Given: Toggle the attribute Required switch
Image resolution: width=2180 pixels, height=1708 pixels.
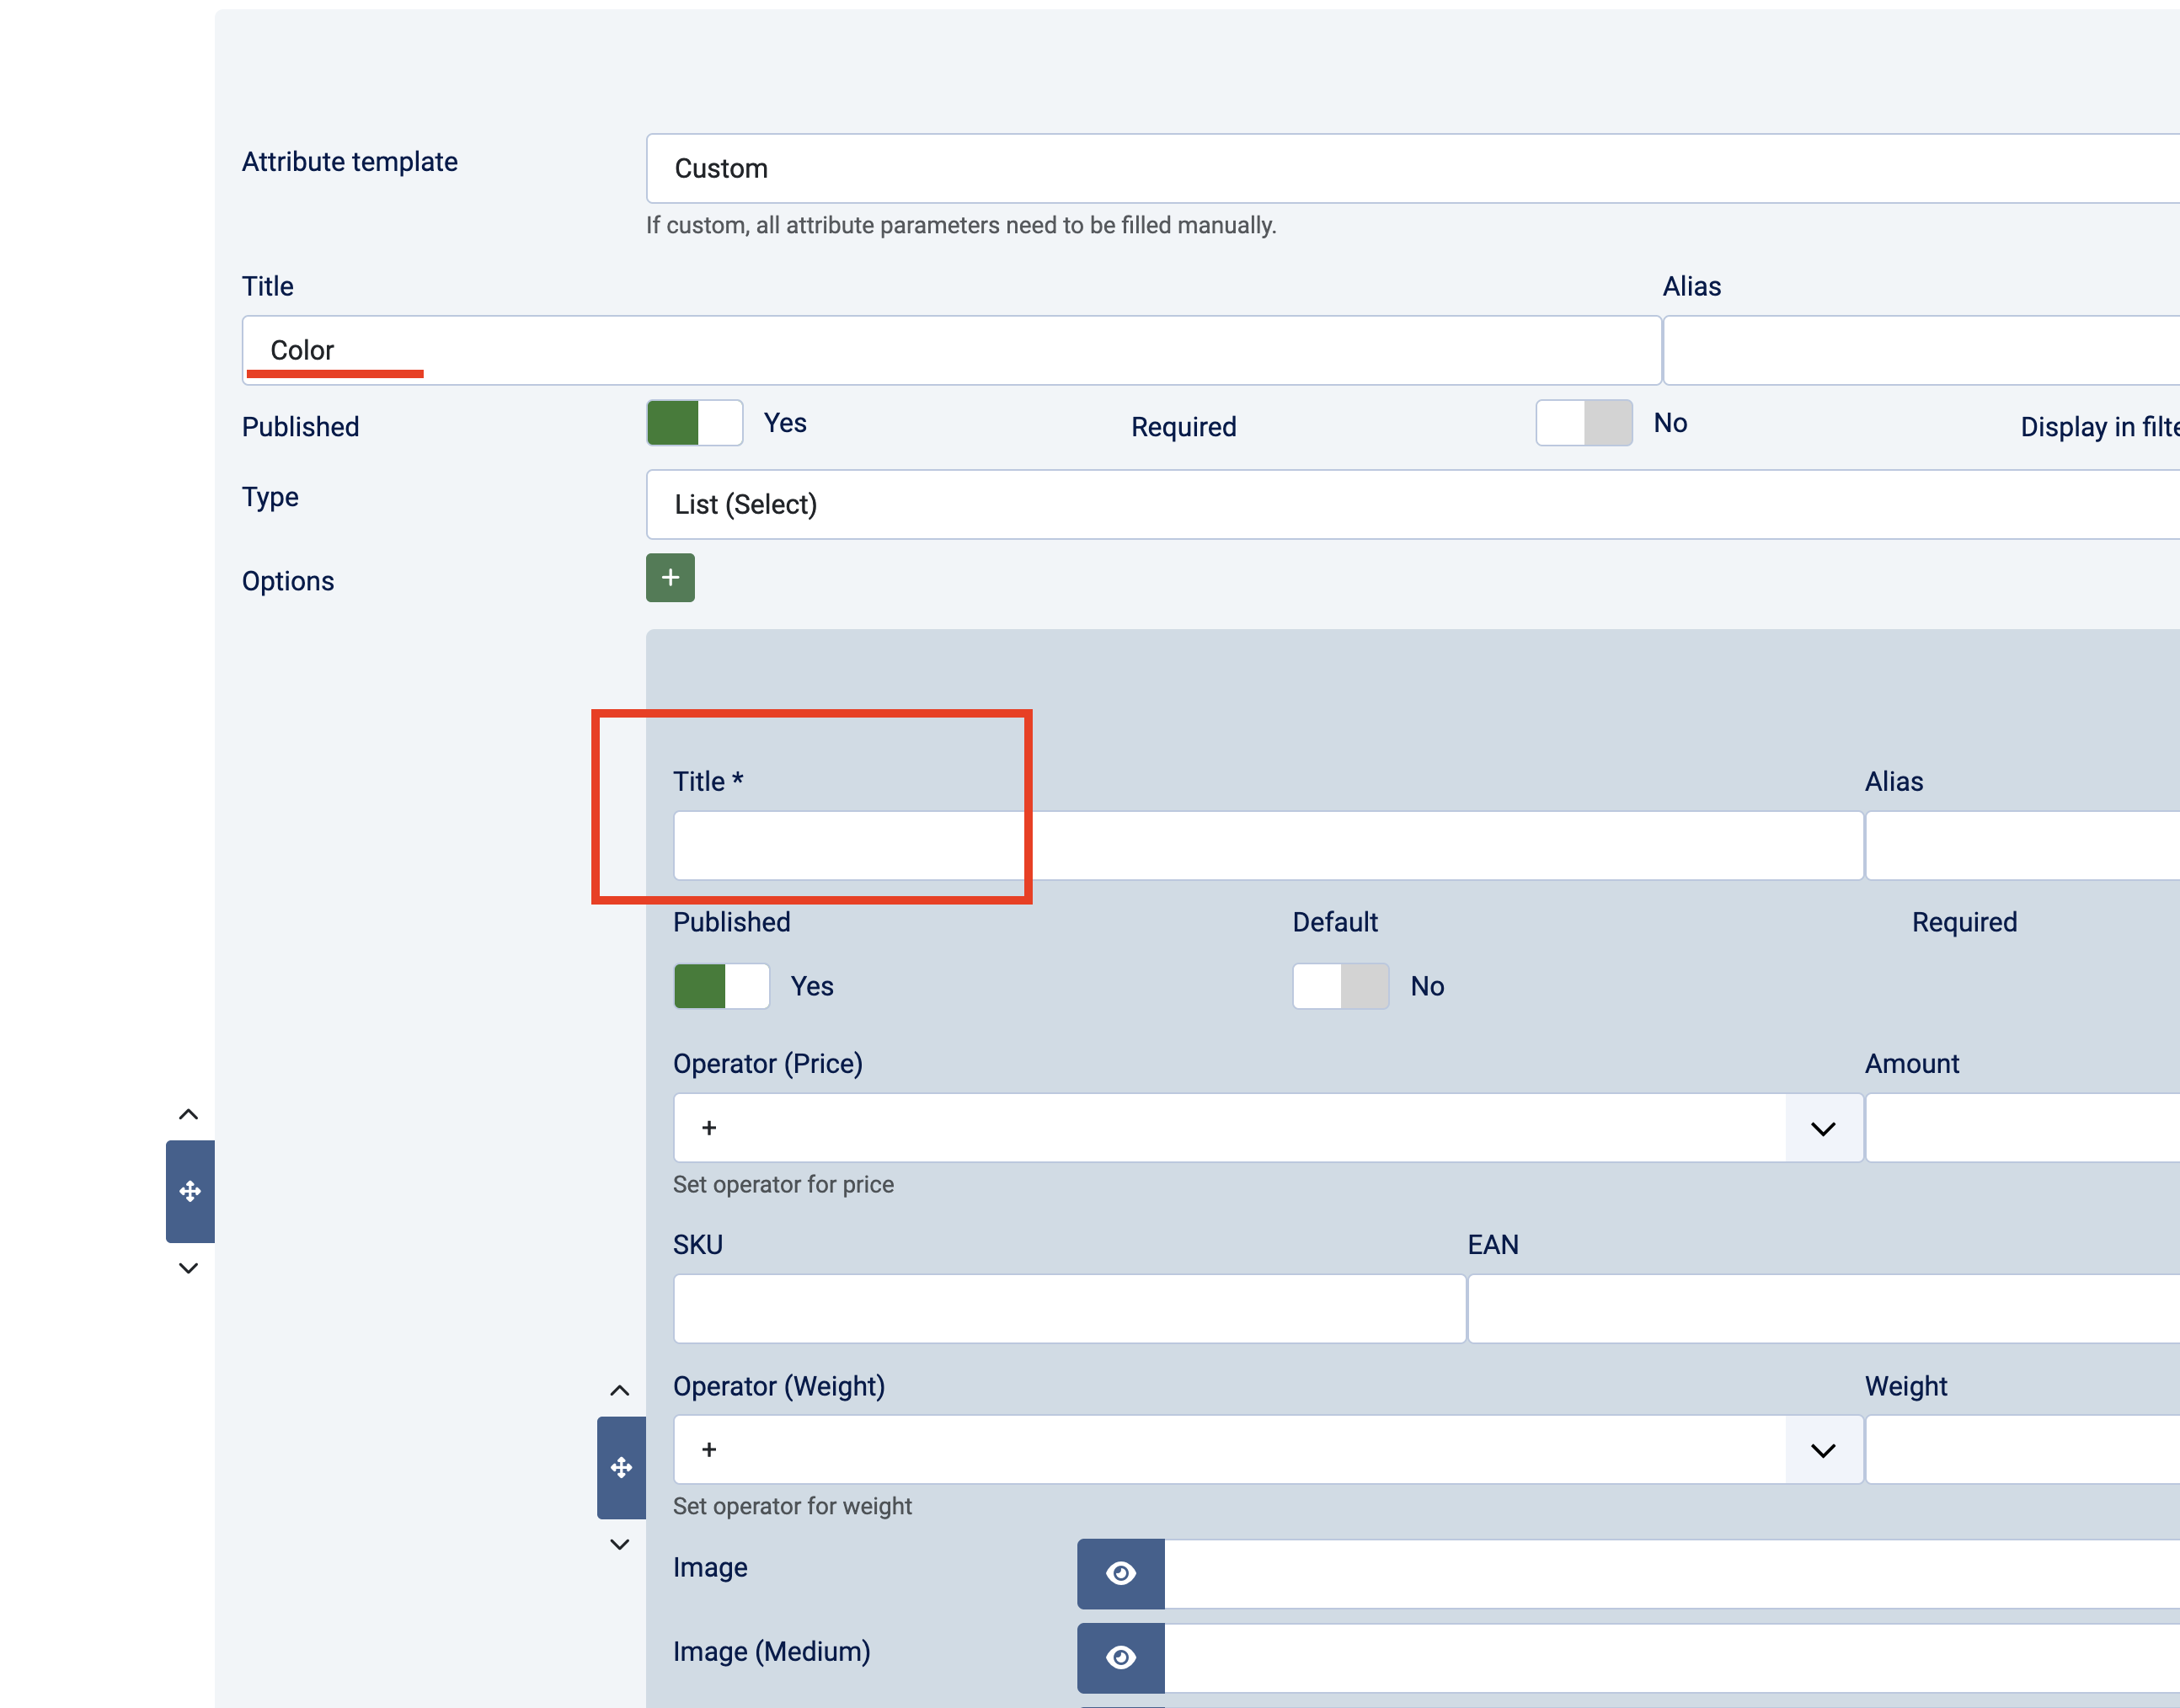Looking at the screenshot, I should (x=1583, y=423).
